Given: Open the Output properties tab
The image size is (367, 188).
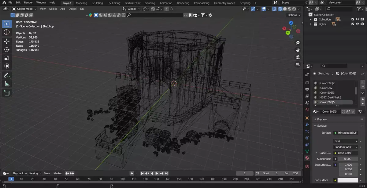Looking at the screenshot, I should tap(307, 89).
